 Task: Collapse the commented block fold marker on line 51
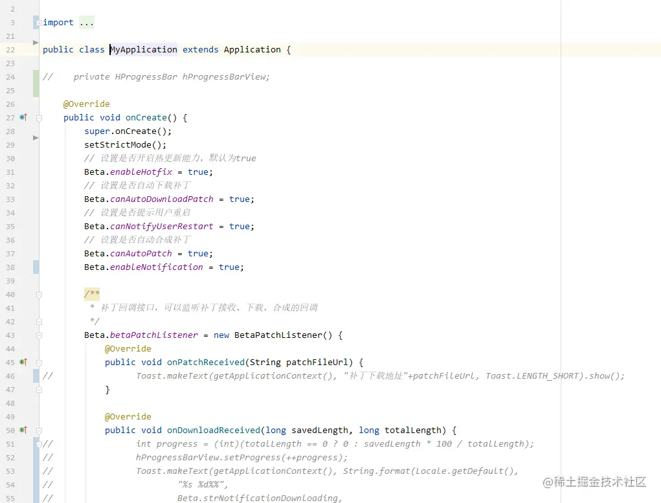coord(39,444)
